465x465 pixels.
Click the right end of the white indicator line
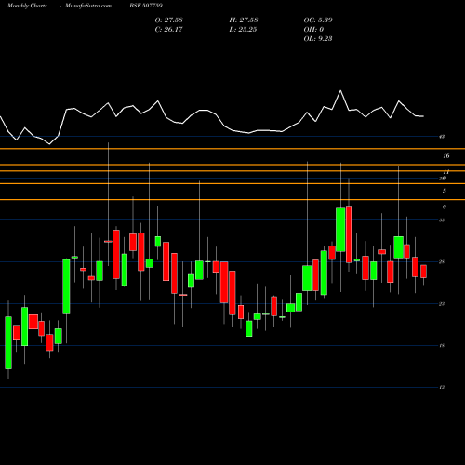click(x=423, y=116)
